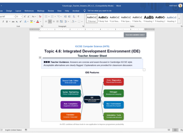Increase paragraph indent
This screenshot has width=183, height=137.
pos(69,16)
